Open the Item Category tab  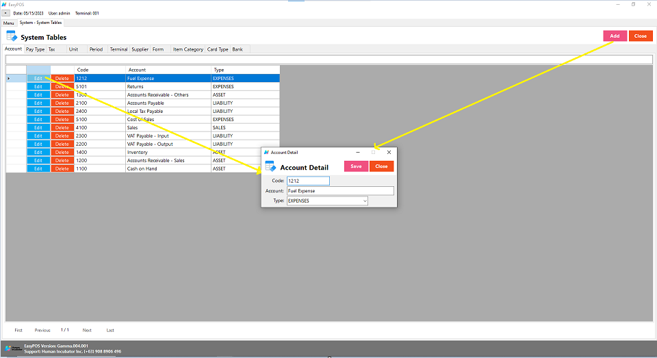point(188,49)
